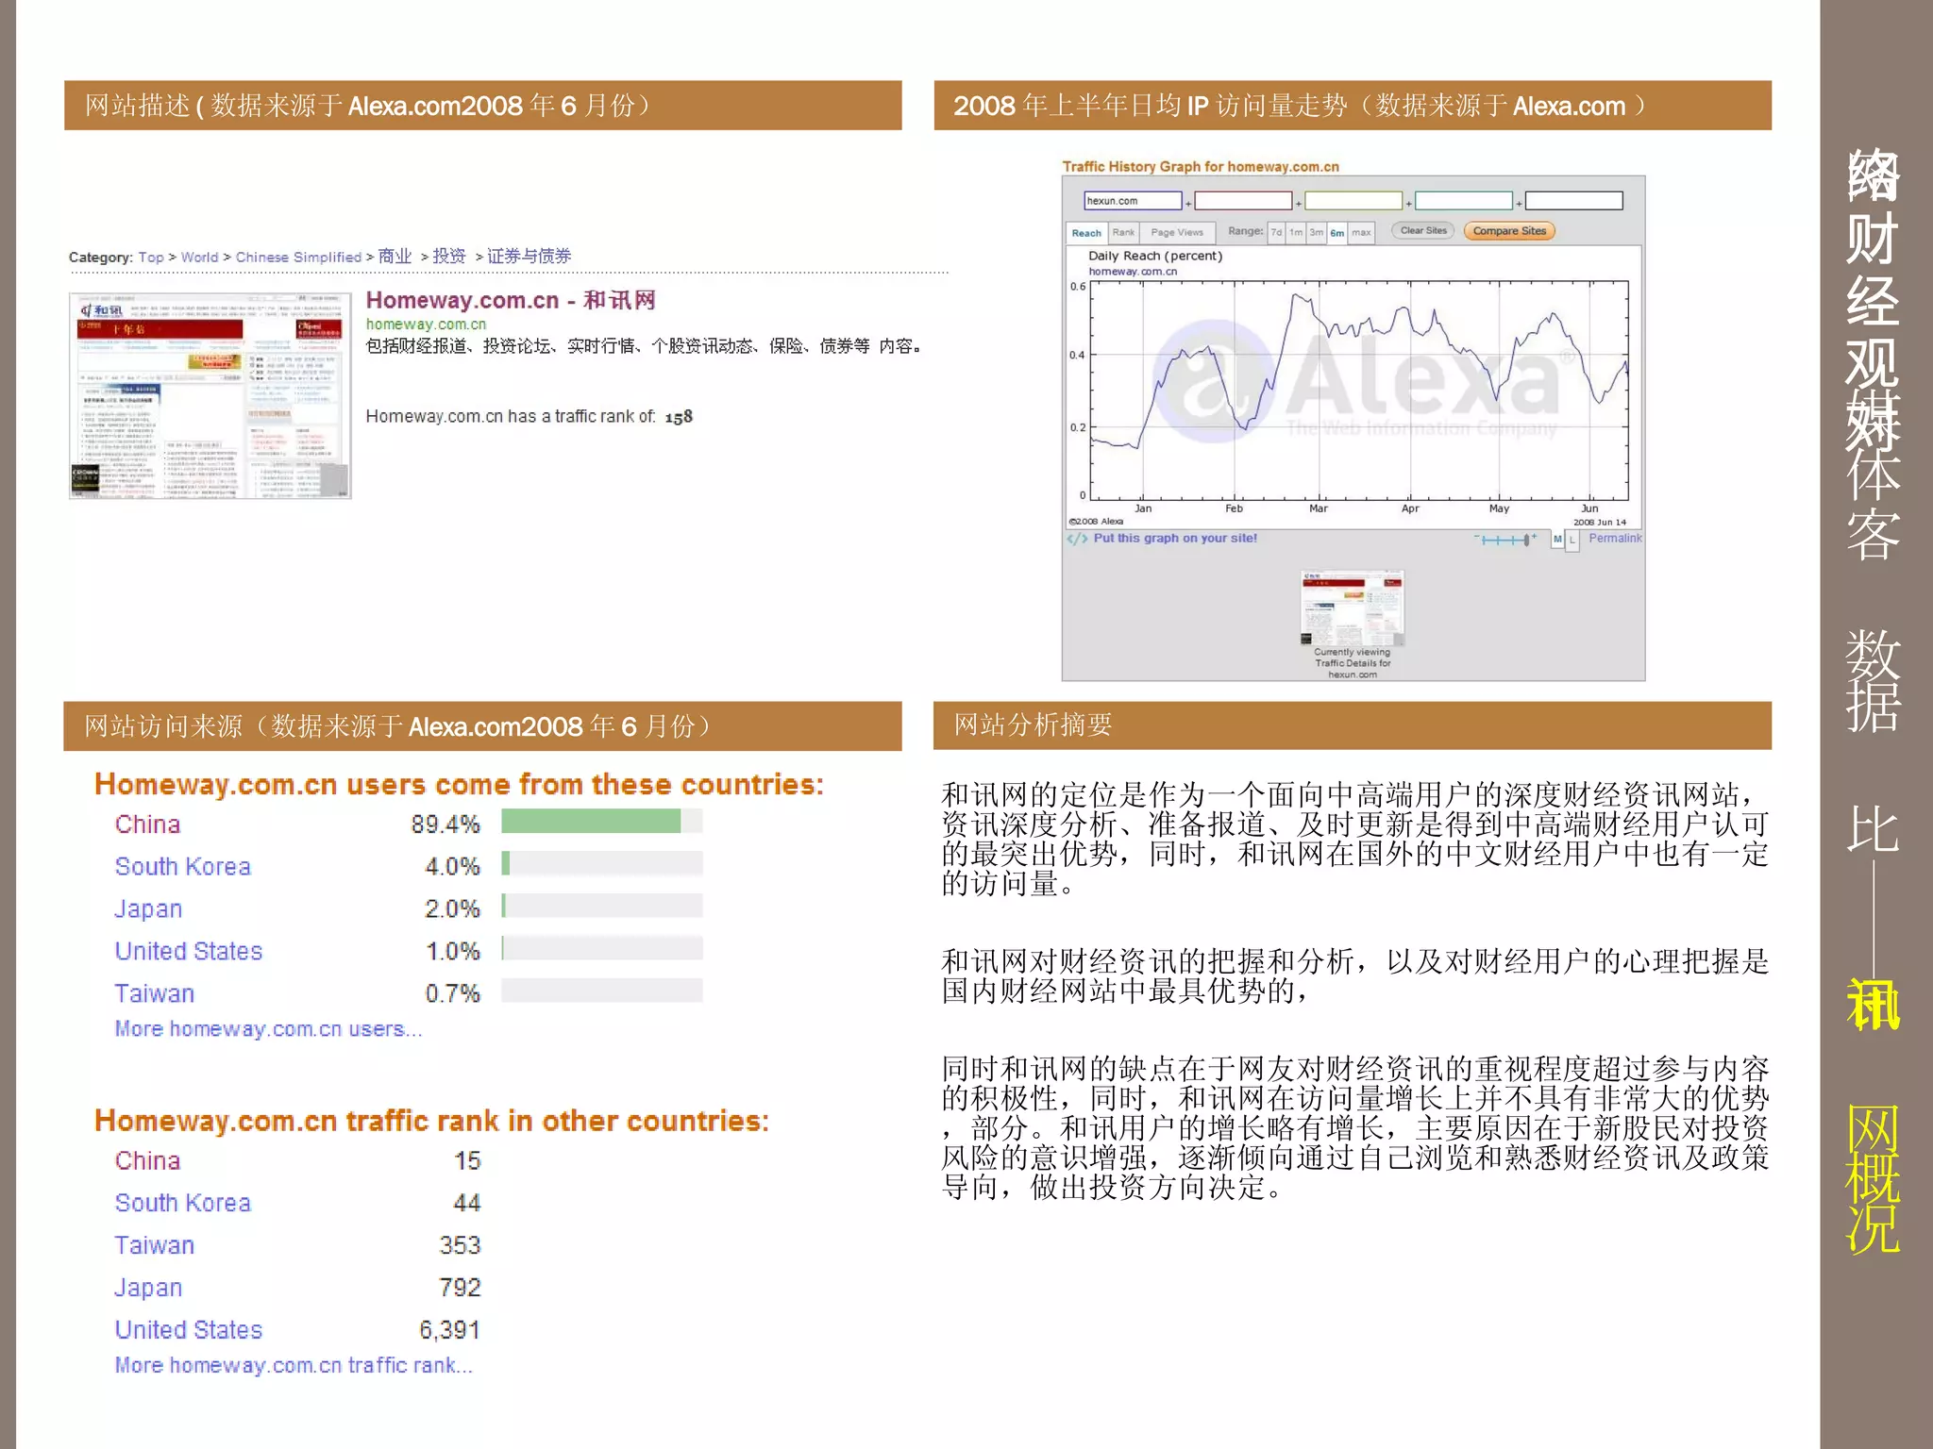1933x1449 pixels.
Task: Open 'More homeway.com.cn users...' link
Action: [x=268, y=1029]
